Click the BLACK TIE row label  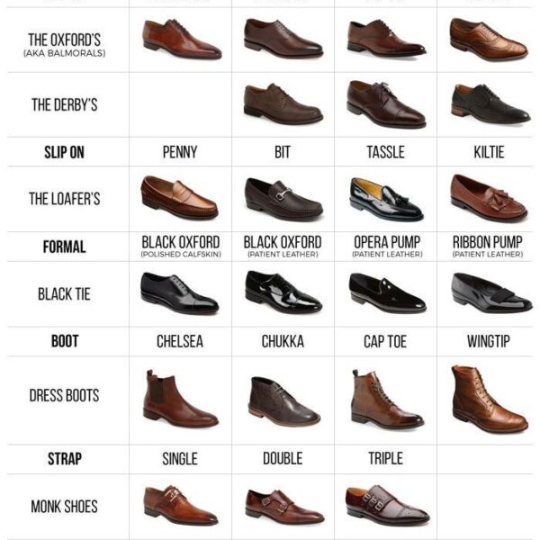tap(65, 294)
